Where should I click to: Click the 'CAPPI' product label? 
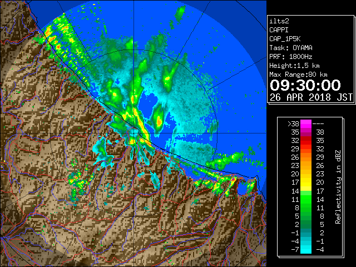point(279,30)
